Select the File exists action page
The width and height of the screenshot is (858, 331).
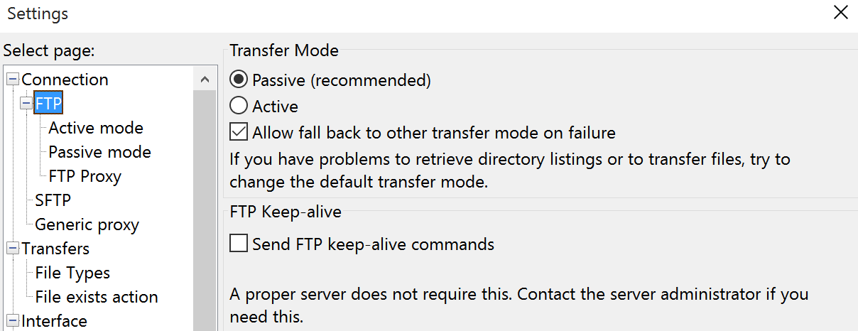coord(97,297)
